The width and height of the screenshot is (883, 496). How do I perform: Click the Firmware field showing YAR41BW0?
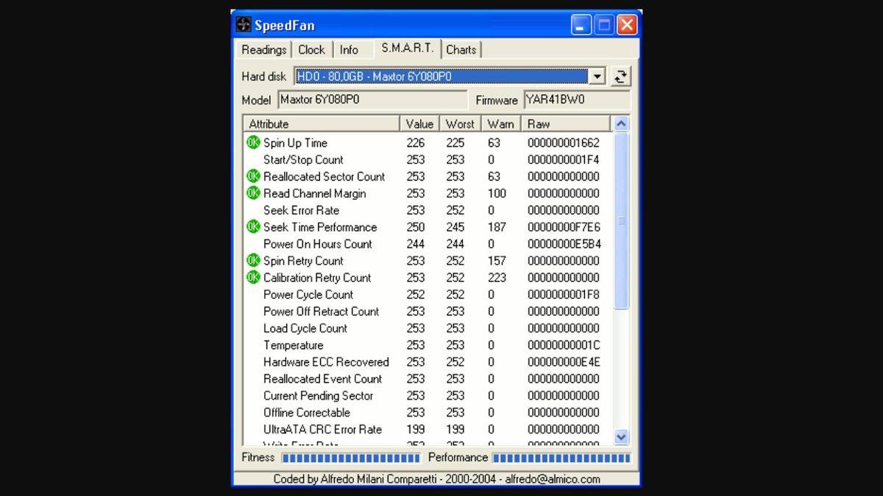(x=576, y=100)
